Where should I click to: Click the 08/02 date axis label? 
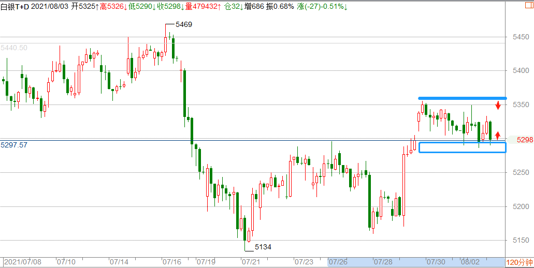click(x=470, y=262)
